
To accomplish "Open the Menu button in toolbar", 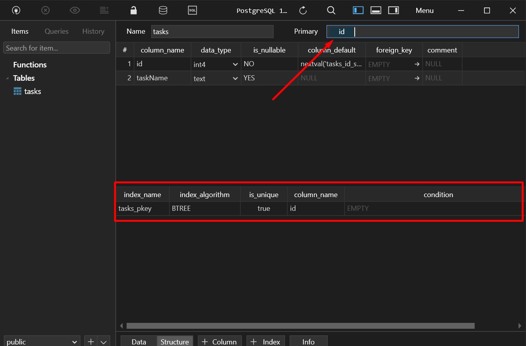I will point(424,11).
